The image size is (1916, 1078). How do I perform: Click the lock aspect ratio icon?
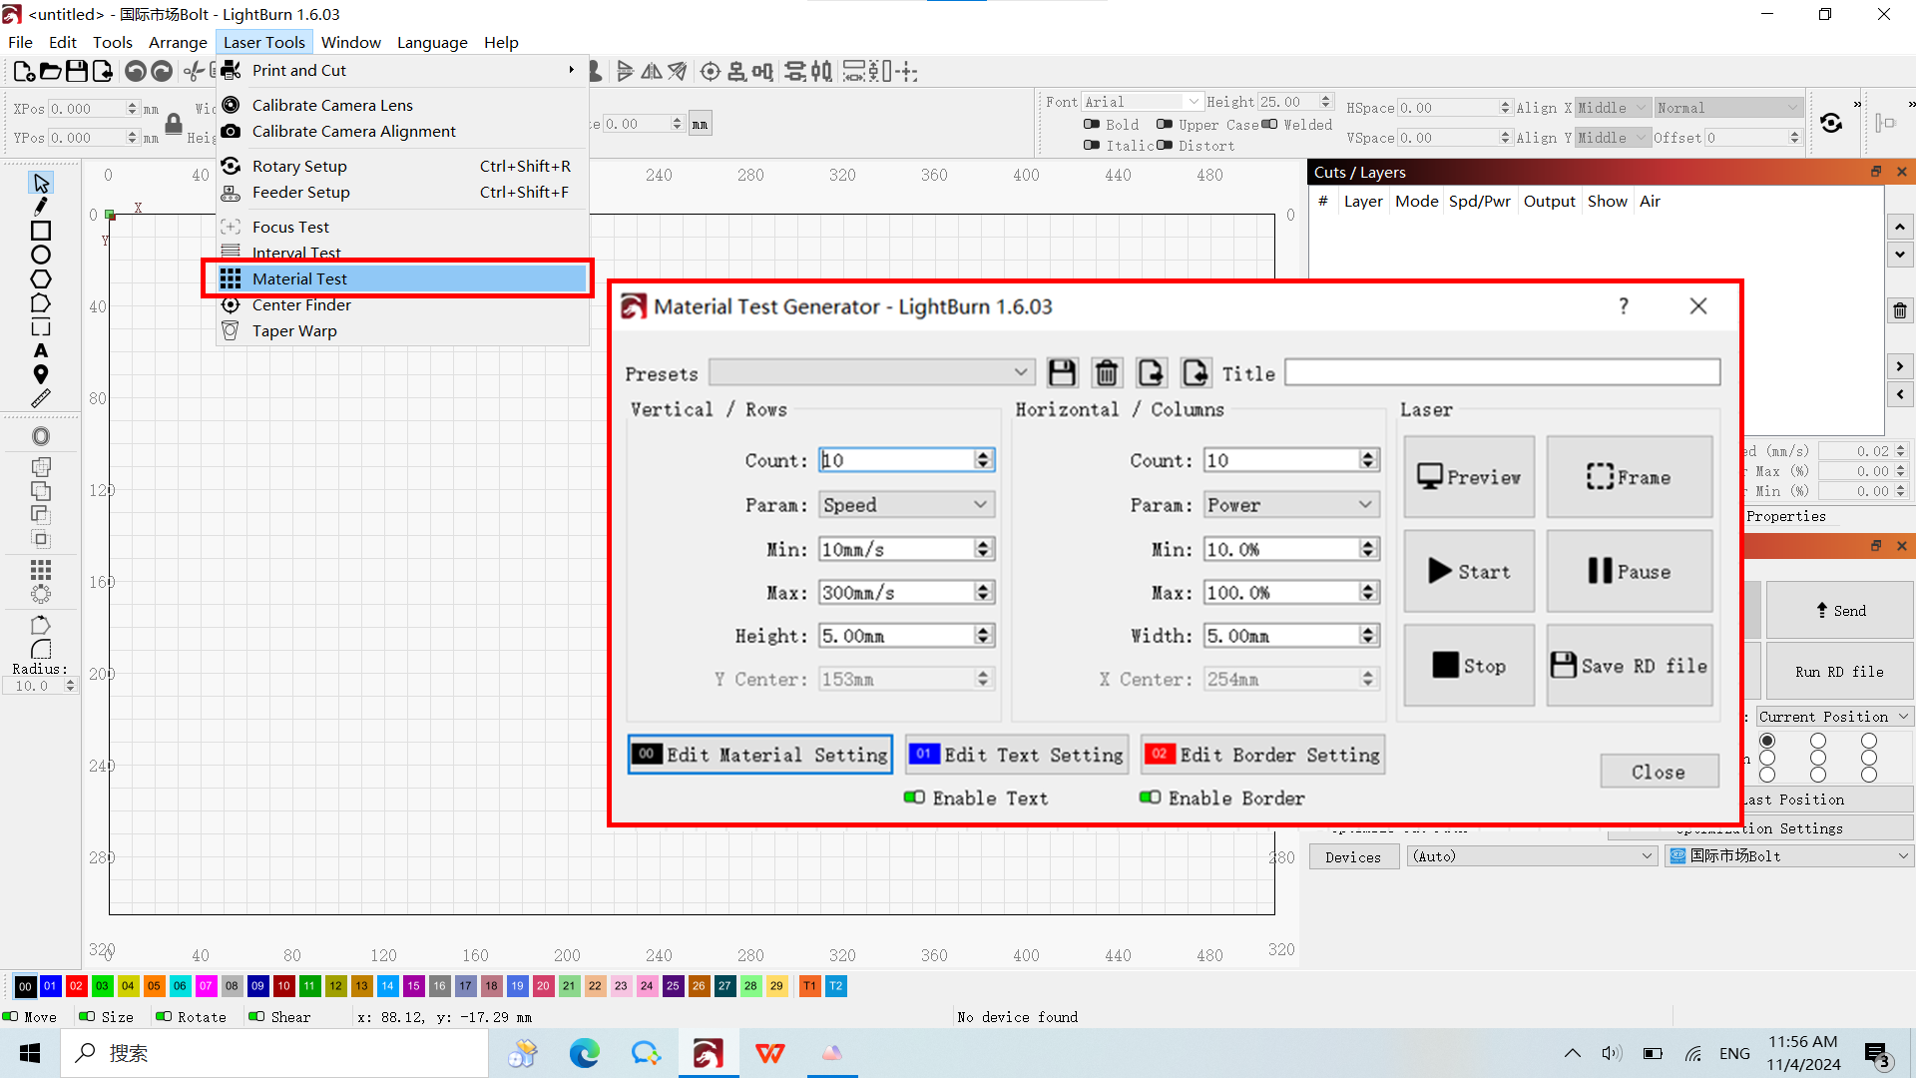174,123
